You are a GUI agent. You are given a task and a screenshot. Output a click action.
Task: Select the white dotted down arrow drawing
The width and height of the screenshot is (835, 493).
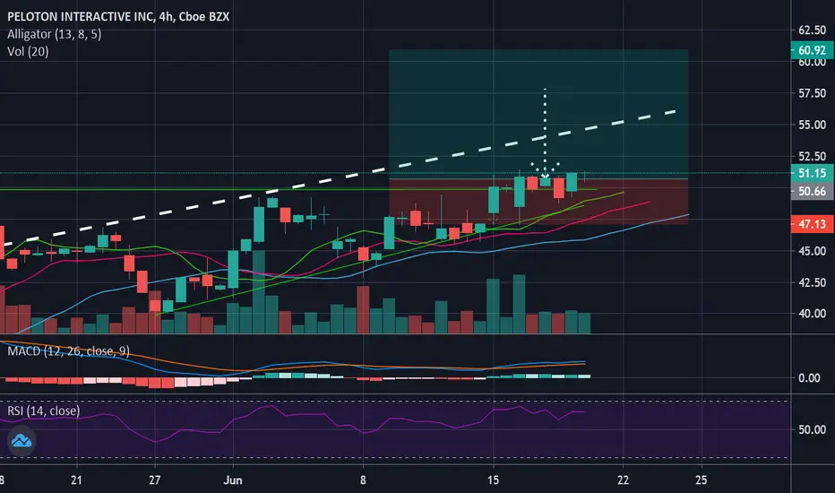[545, 134]
